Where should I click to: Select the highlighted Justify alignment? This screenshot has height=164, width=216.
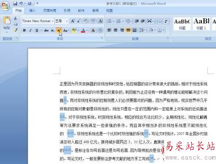pyautogui.click(x=128, y=30)
